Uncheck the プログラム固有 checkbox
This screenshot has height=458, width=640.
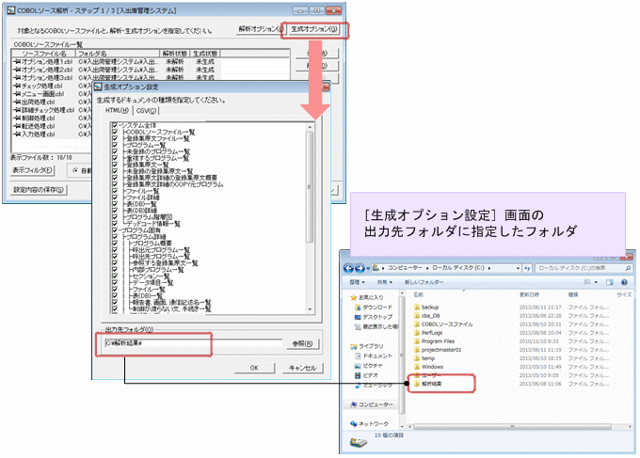coord(115,230)
